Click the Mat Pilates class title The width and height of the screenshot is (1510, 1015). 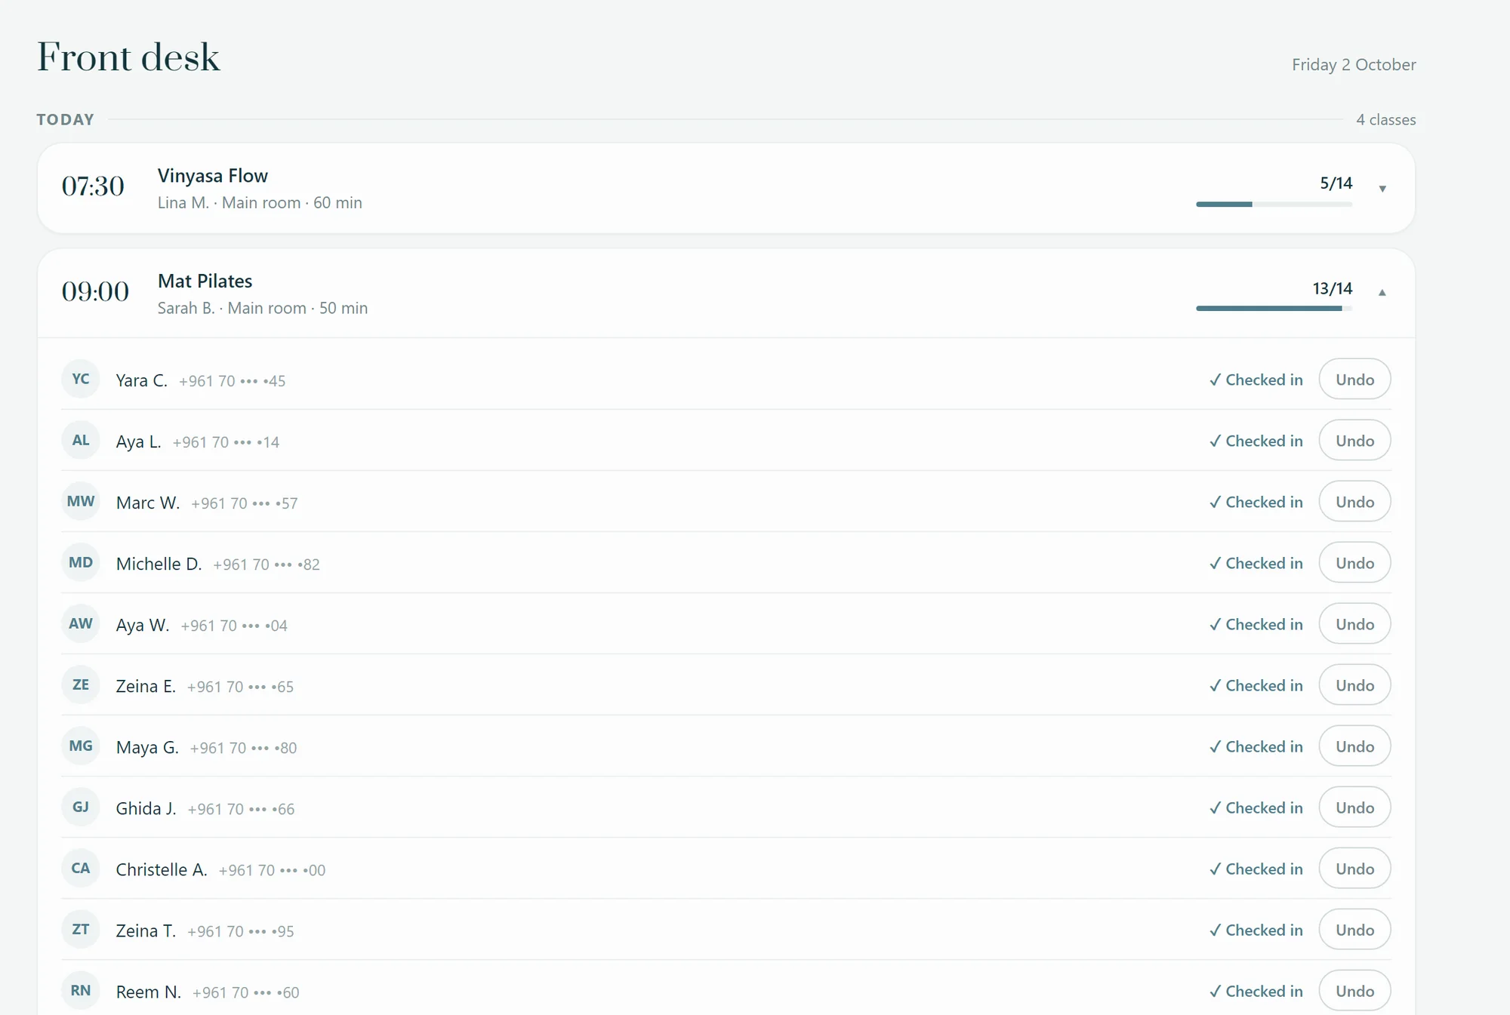205,281
